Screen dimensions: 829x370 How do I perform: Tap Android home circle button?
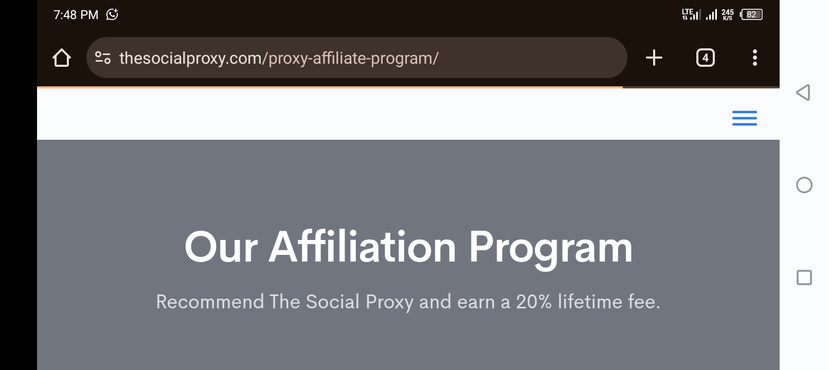pyautogui.click(x=804, y=185)
